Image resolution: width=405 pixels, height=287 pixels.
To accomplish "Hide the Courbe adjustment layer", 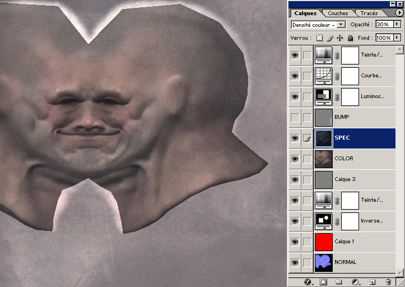I will [x=295, y=76].
